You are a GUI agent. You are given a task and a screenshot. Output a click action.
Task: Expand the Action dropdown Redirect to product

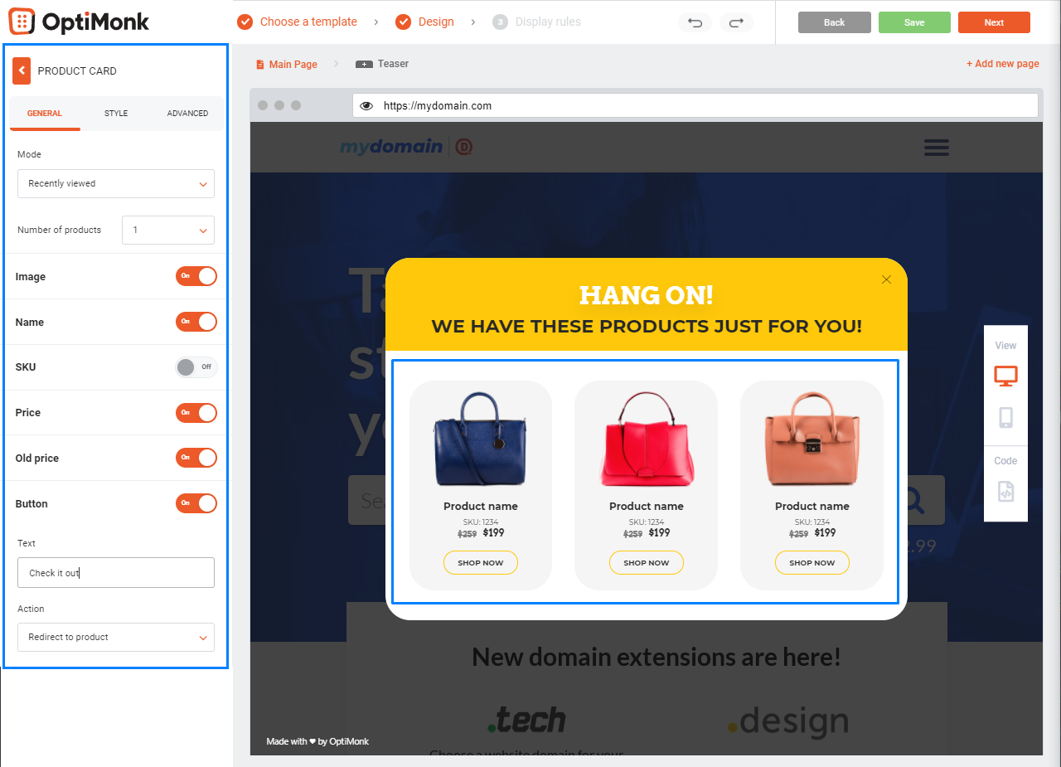tap(116, 637)
